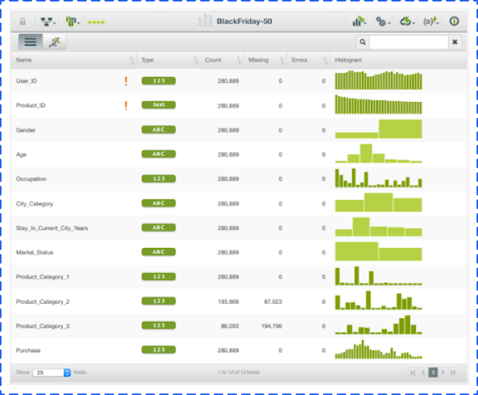Open the scripting (=) menu icon
The width and height of the screenshot is (478, 395).
[431, 21]
